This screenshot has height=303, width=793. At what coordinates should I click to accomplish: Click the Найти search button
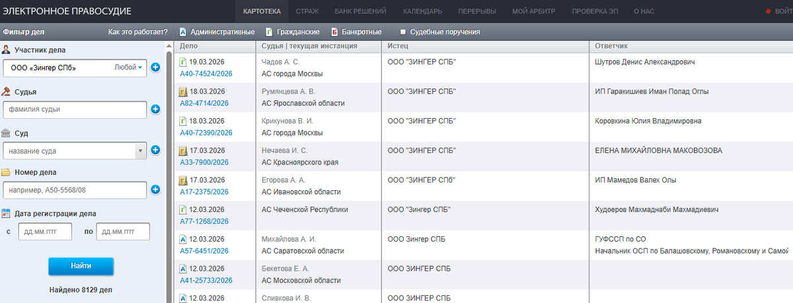pos(81,265)
